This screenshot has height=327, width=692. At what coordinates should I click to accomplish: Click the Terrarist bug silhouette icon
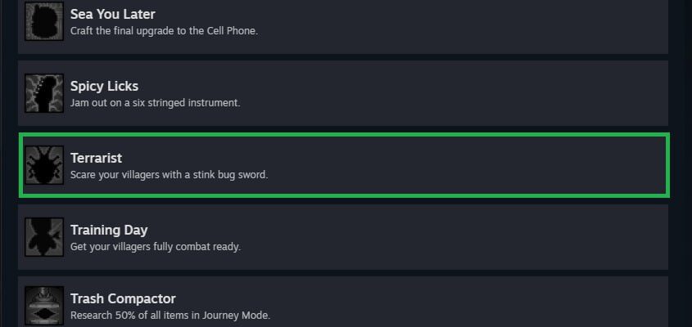coord(44,165)
